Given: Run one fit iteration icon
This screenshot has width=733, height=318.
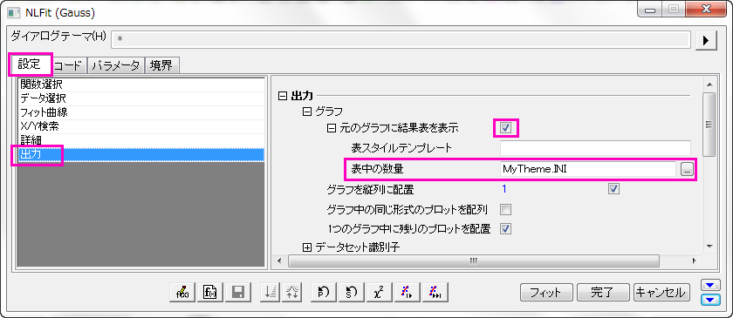Looking at the screenshot, I should [x=407, y=293].
